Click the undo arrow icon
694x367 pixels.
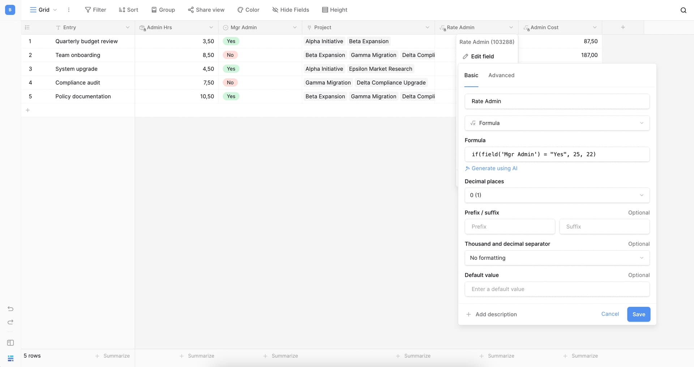click(10, 309)
